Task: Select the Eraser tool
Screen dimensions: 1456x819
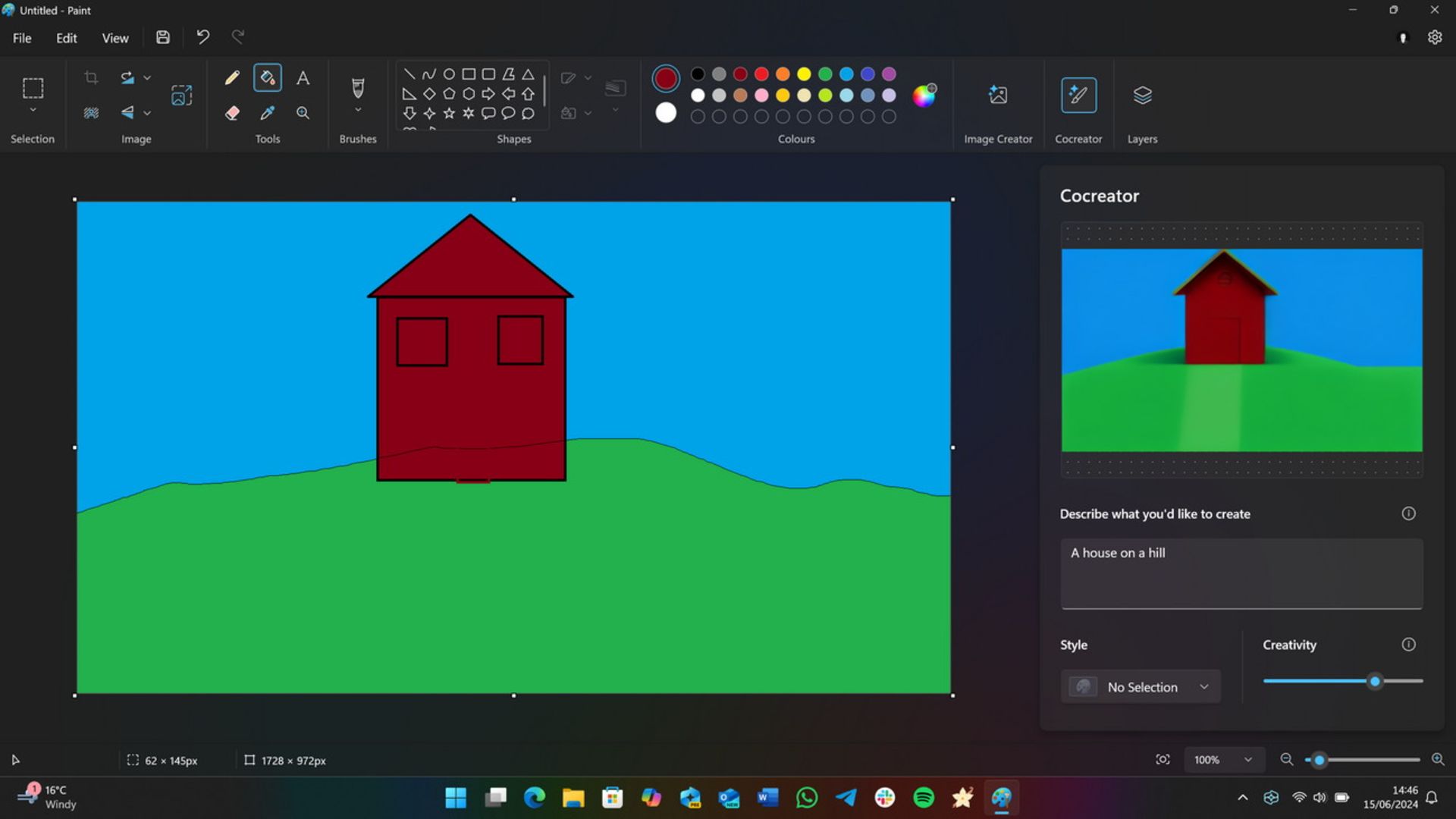Action: pyautogui.click(x=231, y=112)
